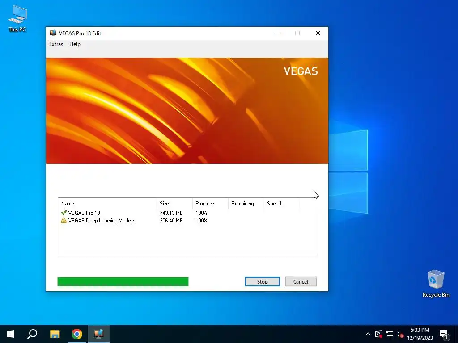Open File Explorer from the taskbar
The width and height of the screenshot is (458, 343).
[55, 334]
